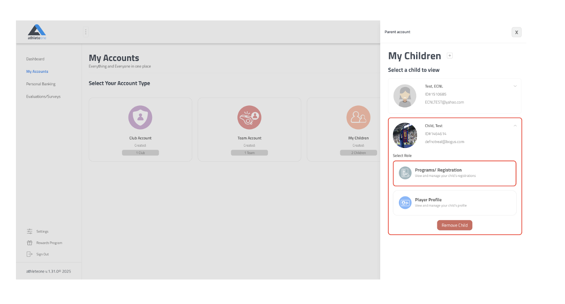Click the Player Profile ID card icon

point(405,203)
